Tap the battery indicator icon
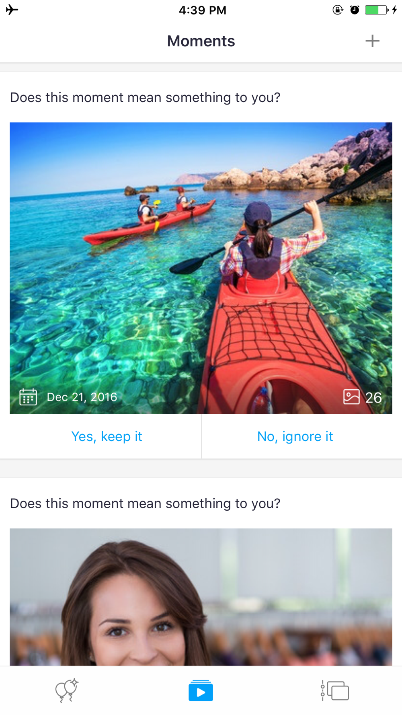The width and height of the screenshot is (402, 715). pos(377,10)
